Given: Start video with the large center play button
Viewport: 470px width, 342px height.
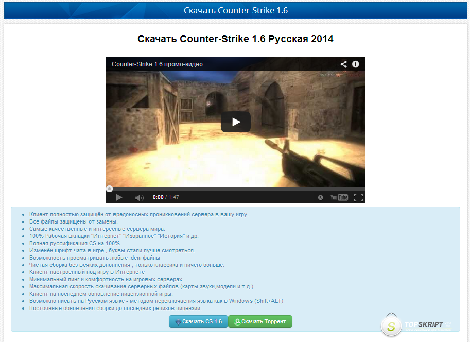Looking at the screenshot, I should 236,122.
